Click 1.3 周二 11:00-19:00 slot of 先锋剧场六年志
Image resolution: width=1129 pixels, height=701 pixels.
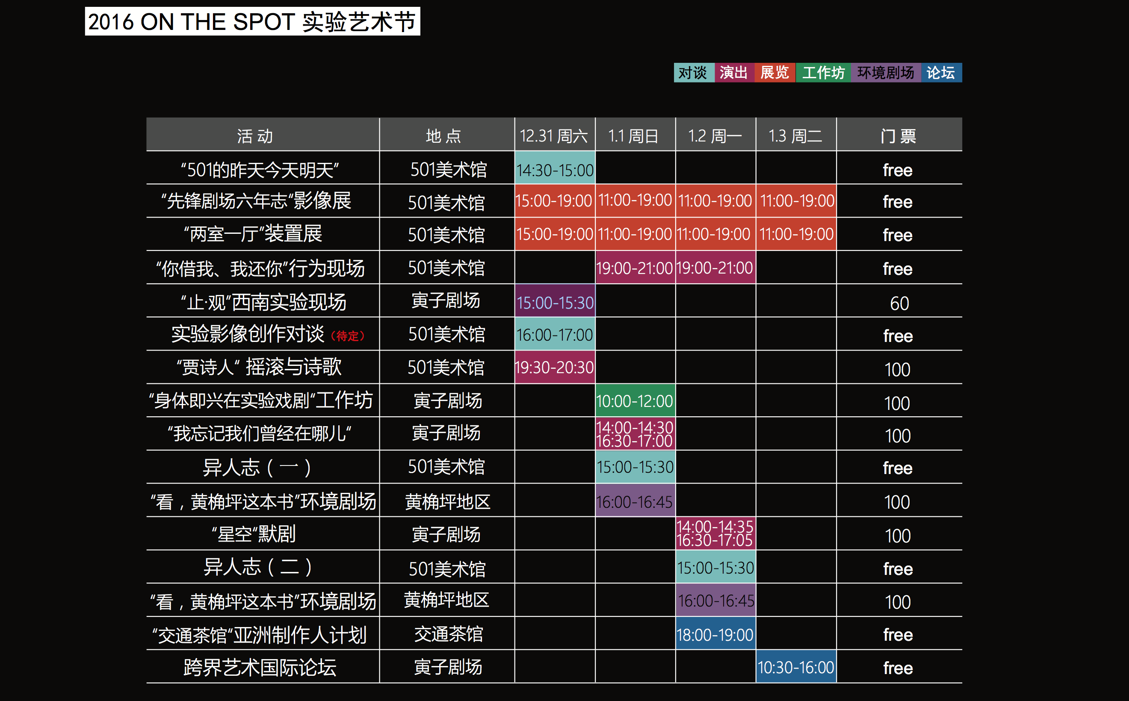tap(796, 201)
